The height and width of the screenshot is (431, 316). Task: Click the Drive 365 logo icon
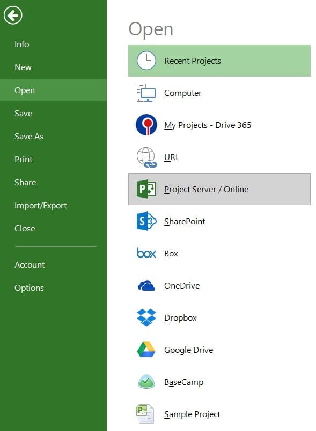click(x=146, y=125)
